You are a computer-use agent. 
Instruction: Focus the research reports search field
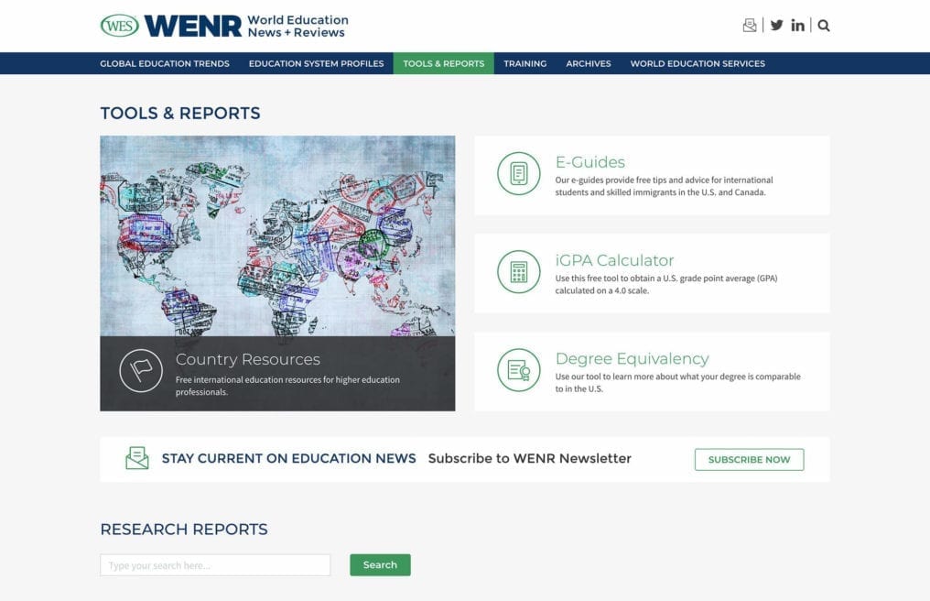point(215,564)
